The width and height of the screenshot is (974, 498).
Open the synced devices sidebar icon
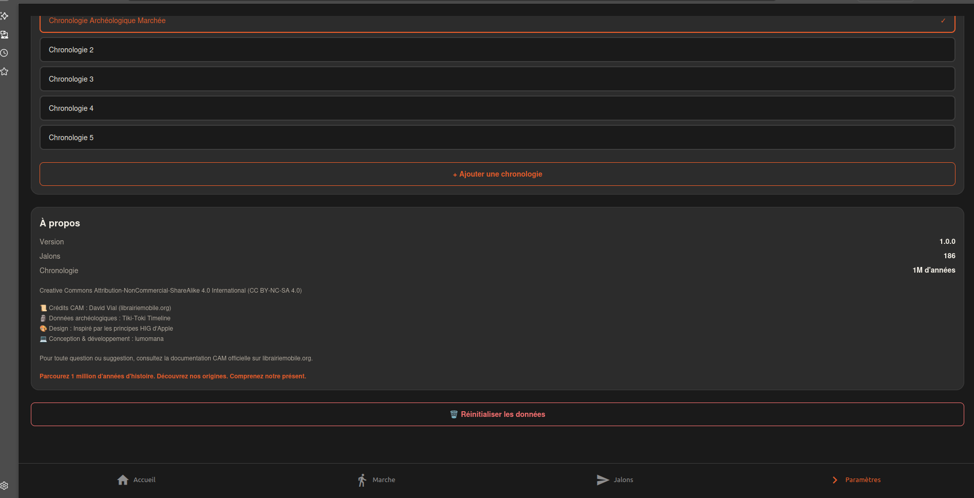click(x=4, y=35)
